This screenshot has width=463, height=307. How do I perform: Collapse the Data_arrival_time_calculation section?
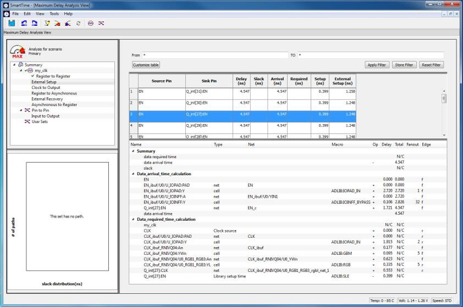(133, 174)
